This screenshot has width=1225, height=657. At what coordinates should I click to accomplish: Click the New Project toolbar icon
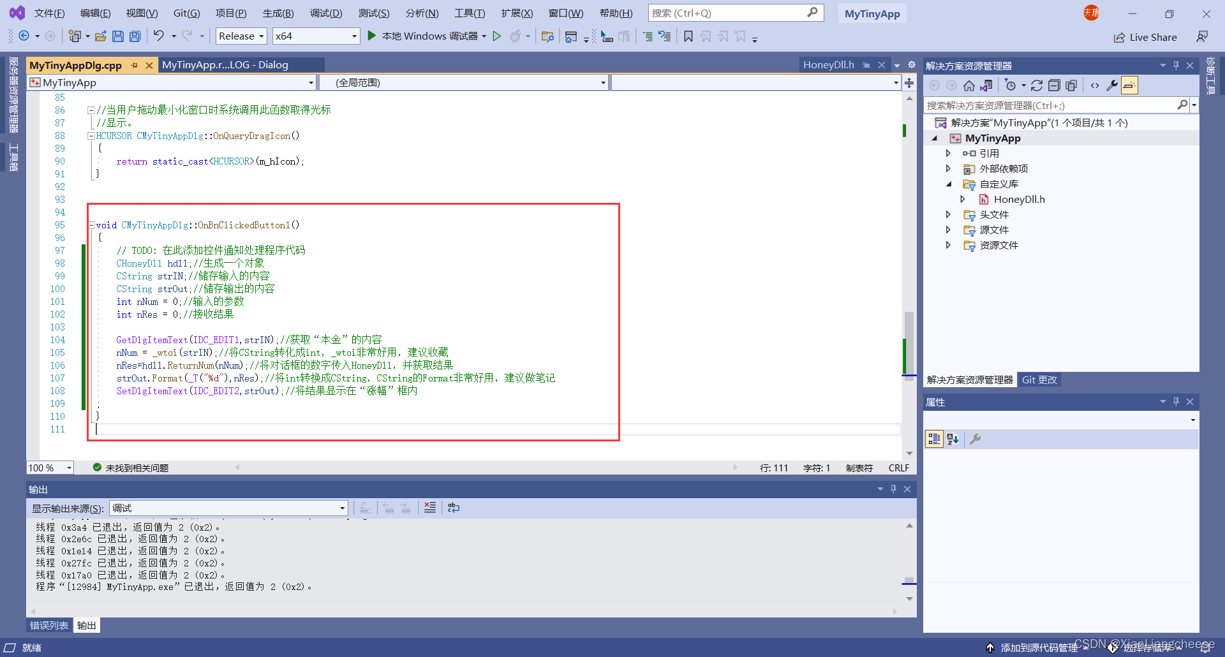(75, 36)
